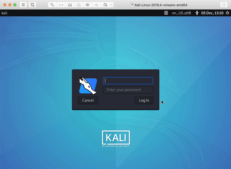Minimize the VMware window with the yellow button
This screenshot has height=169, width=231.
pos(10,5)
